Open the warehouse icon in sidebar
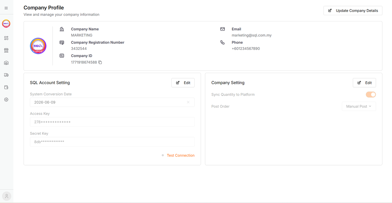 (x=6, y=63)
